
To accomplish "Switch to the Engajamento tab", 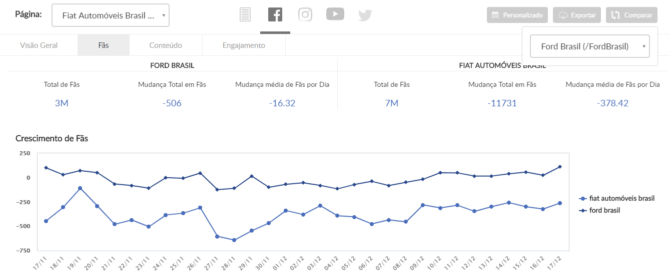I will [x=244, y=45].
